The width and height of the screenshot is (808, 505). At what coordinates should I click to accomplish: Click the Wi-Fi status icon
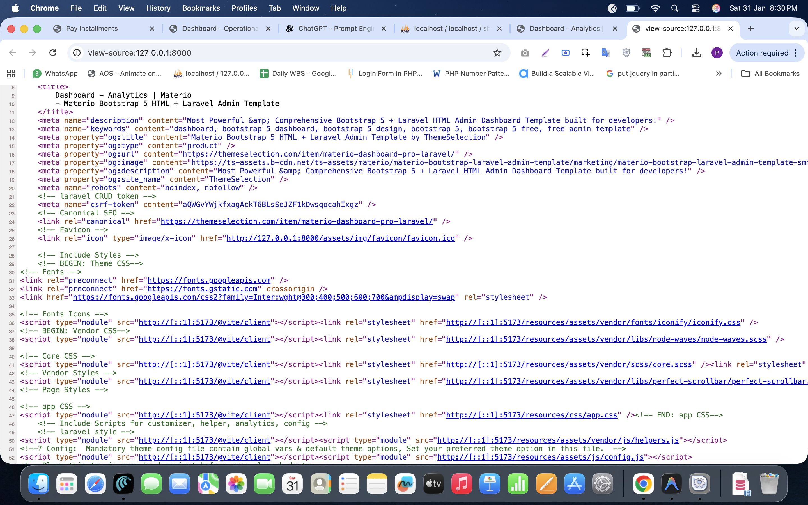(655, 8)
